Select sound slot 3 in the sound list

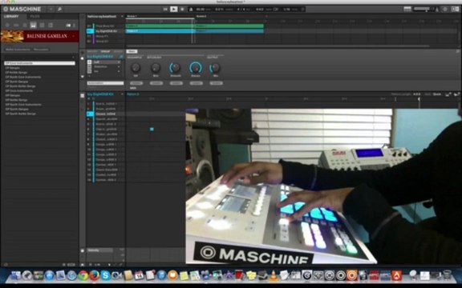point(106,114)
